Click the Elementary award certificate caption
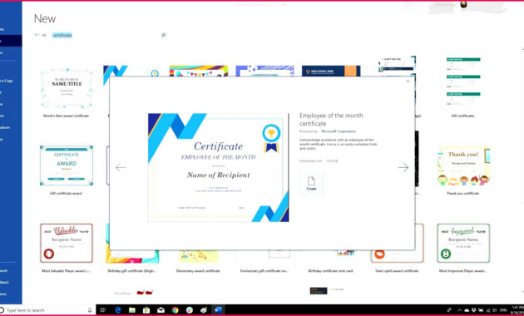The image size is (524, 316). click(x=198, y=271)
